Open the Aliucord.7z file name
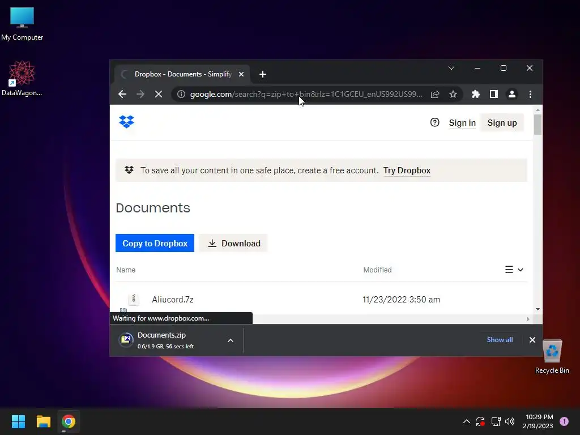Viewport: 580px width, 435px height. pyautogui.click(x=173, y=300)
